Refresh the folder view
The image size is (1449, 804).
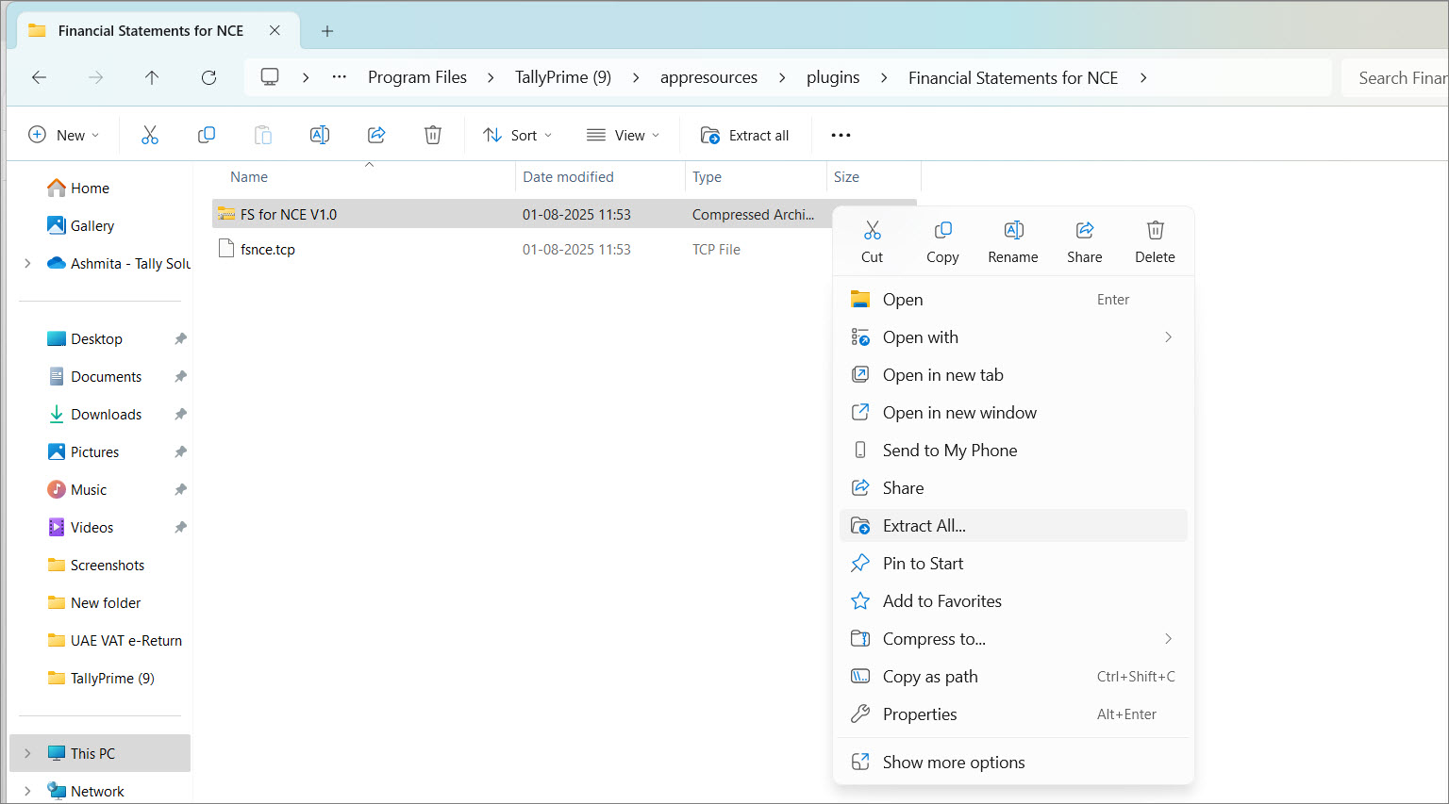(x=208, y=77)
